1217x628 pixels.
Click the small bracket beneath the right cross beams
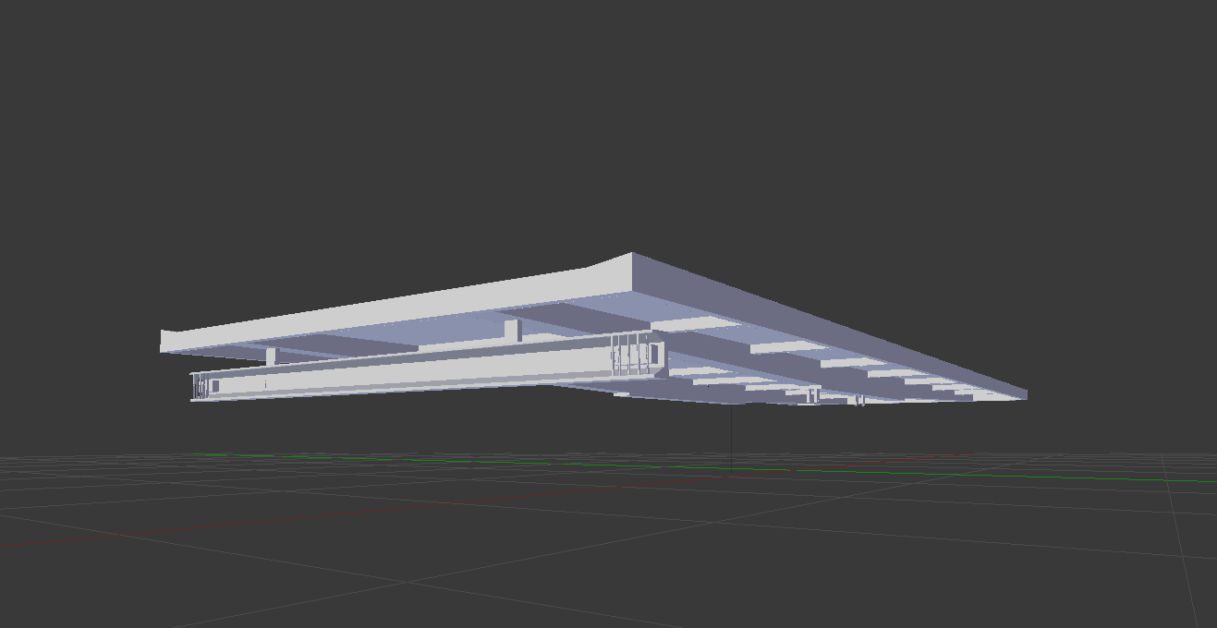[x=812, y=395]
